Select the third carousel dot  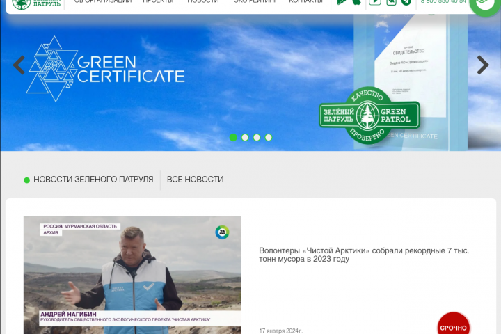click(257, 138)
